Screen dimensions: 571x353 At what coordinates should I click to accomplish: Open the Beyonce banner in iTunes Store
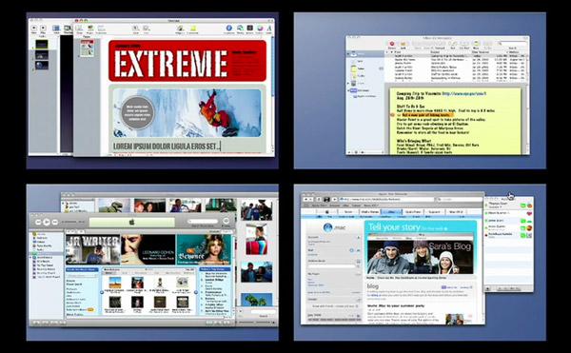[x=204, y=249]
